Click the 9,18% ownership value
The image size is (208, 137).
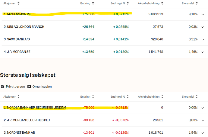click(193, 14)
